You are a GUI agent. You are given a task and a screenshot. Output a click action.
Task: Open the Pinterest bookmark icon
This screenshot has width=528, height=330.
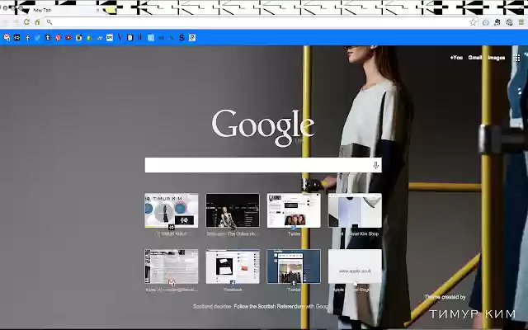click(58, 38)
